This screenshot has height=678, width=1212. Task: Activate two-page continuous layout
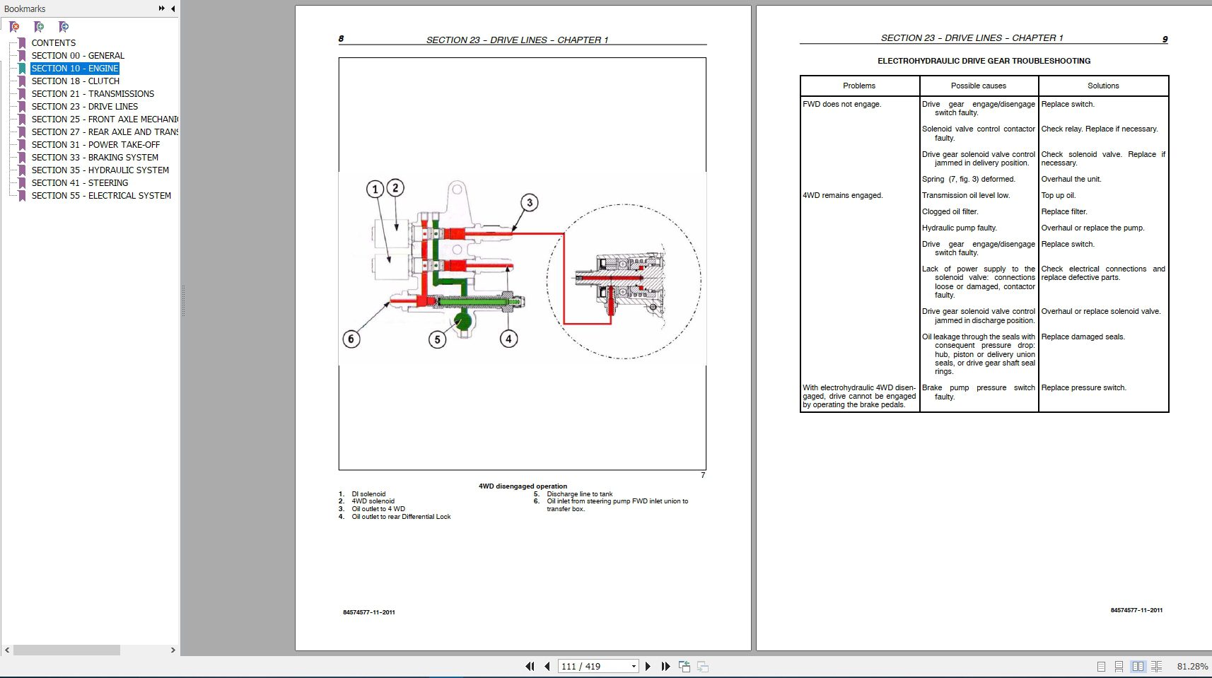[1156, 666]
